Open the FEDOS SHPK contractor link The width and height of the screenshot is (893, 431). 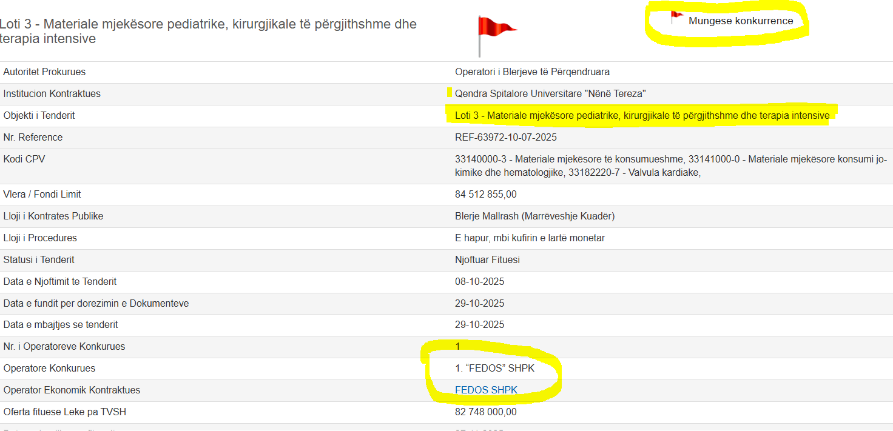[486, 390]
